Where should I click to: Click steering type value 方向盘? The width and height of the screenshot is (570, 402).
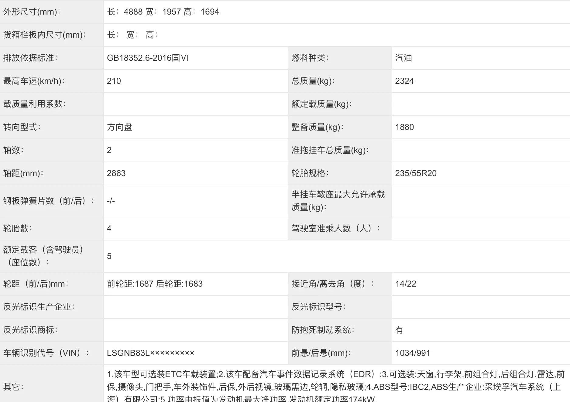coord(119,127)
